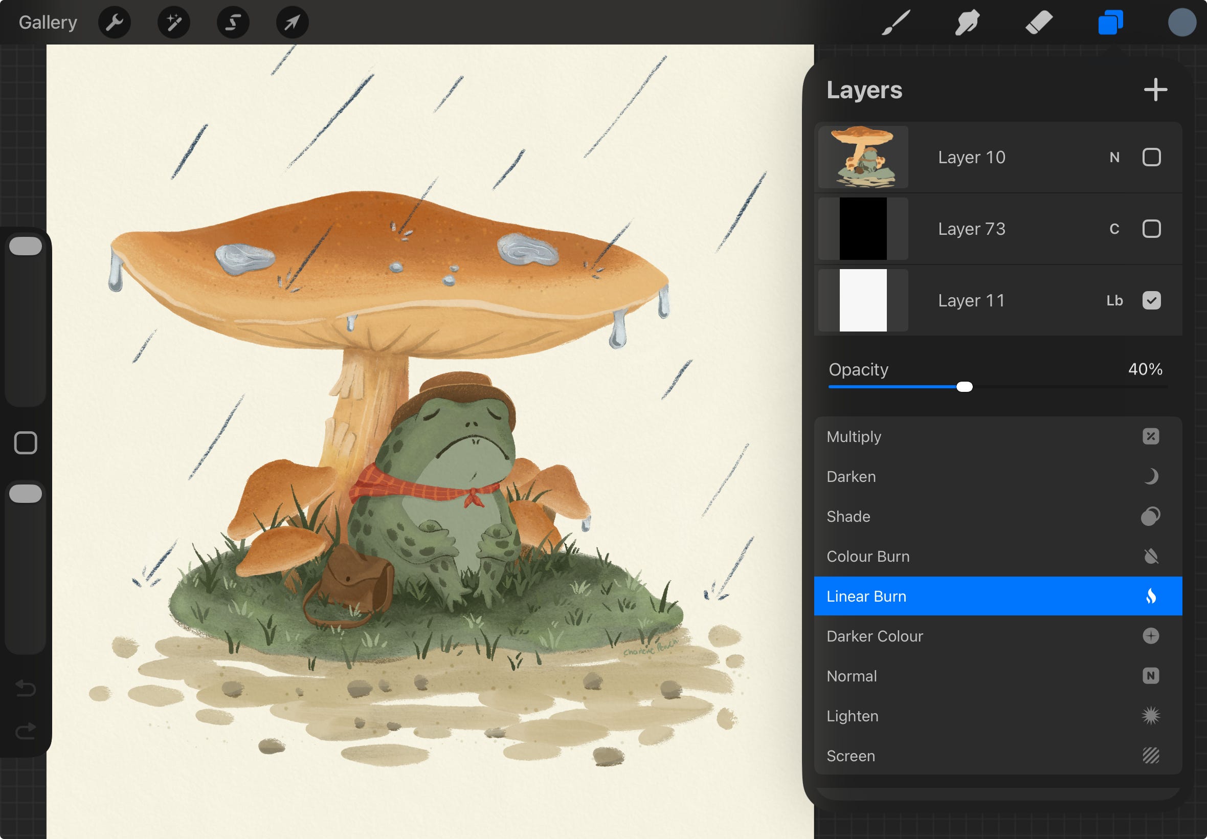Open blend mode C on Layer 73
1207x839 pixels.
click(1114, 229)
